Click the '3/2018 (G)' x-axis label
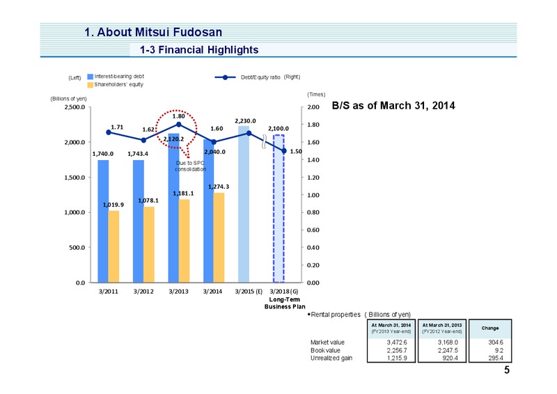The height and width of the screenshot is (394, 557). click(x=284, y=292)
